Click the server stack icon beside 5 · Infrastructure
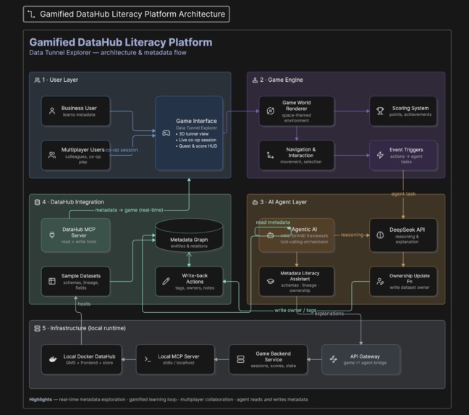The width and height of the screenshot is (469, 415). (37, 329)
